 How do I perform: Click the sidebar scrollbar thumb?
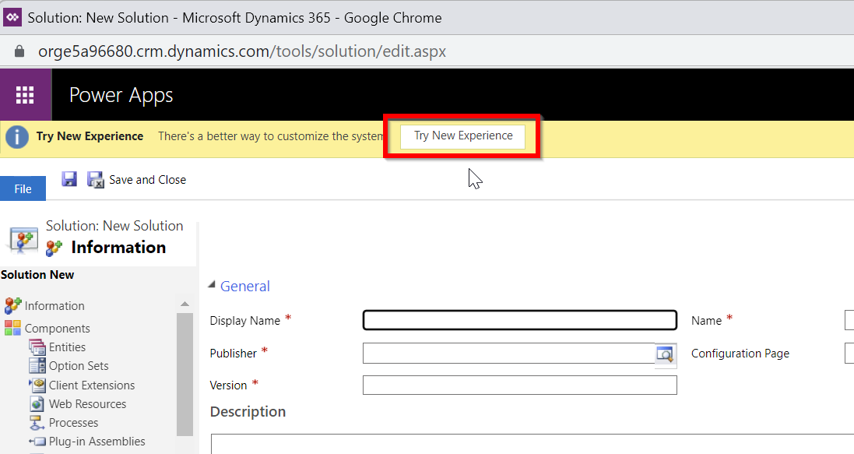[x=185, y=375]
